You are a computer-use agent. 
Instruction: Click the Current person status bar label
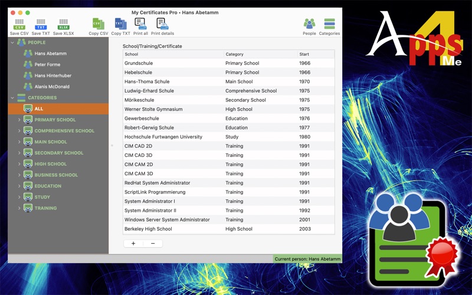(307, 259)
